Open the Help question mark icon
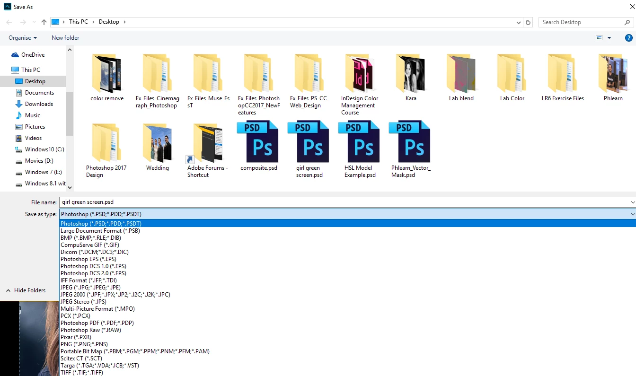The height and width of the screenshot is (376, 636). tap(628, 38)
